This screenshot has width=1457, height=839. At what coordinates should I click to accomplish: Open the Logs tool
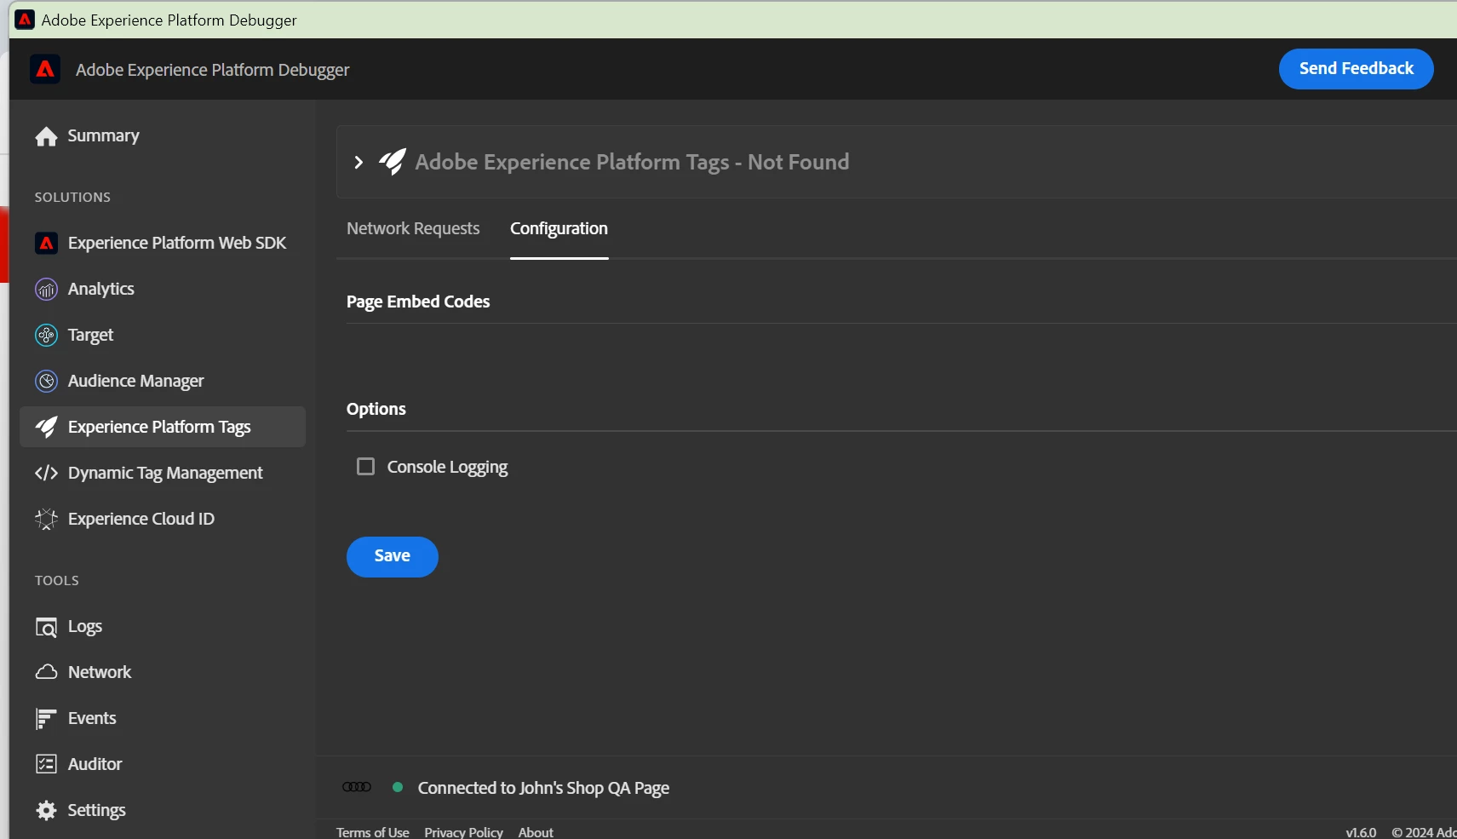162,627
